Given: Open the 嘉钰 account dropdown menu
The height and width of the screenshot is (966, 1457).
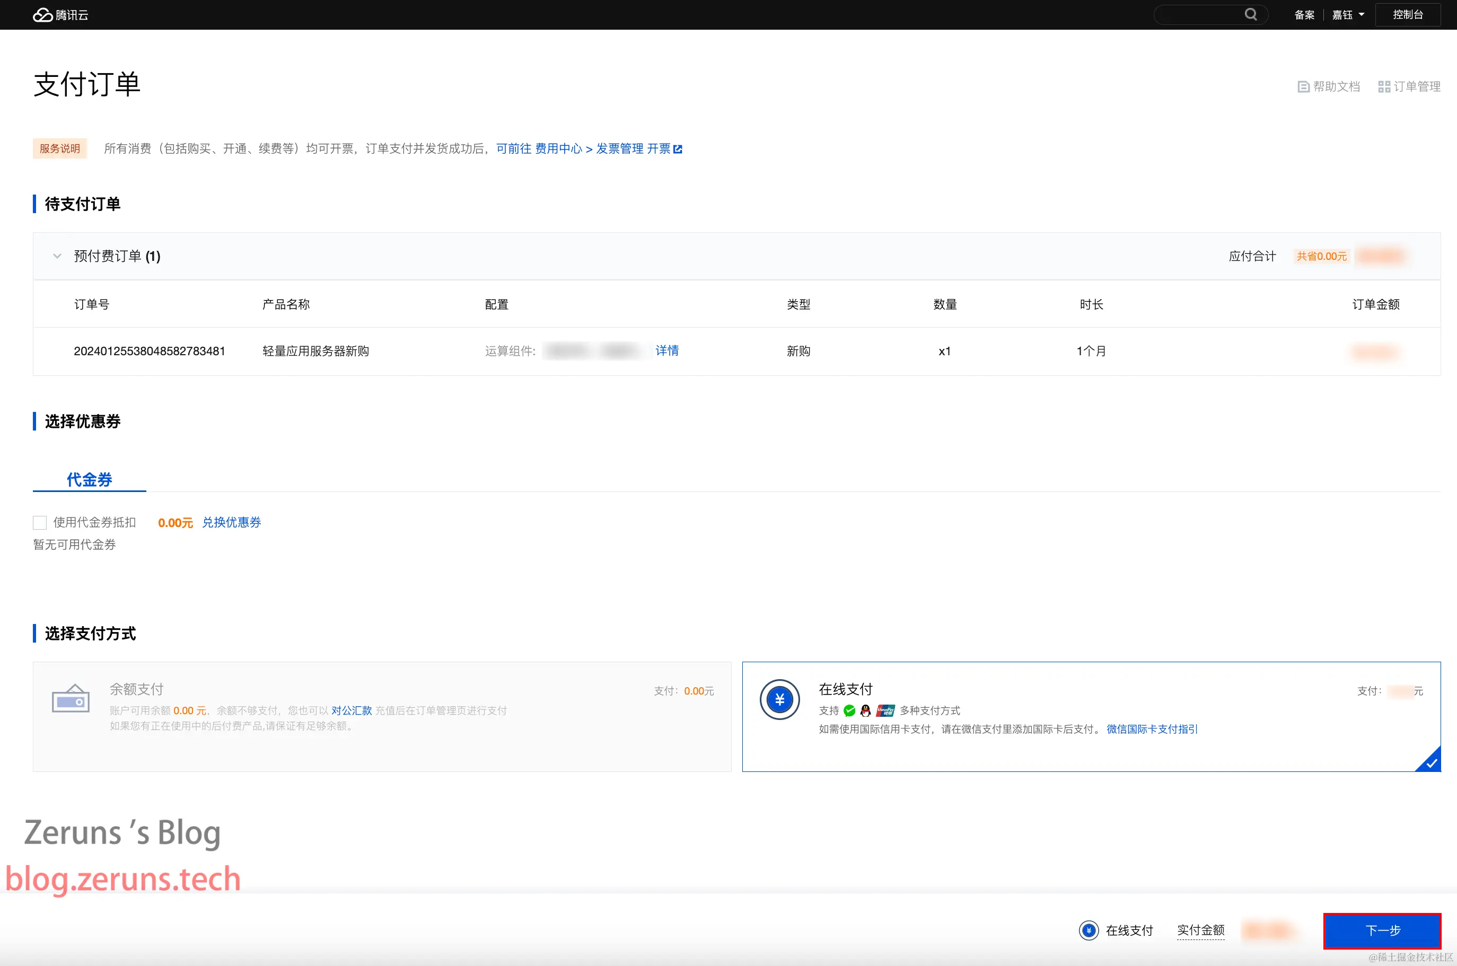Looking at the screenshot, I should point(1347,15).
